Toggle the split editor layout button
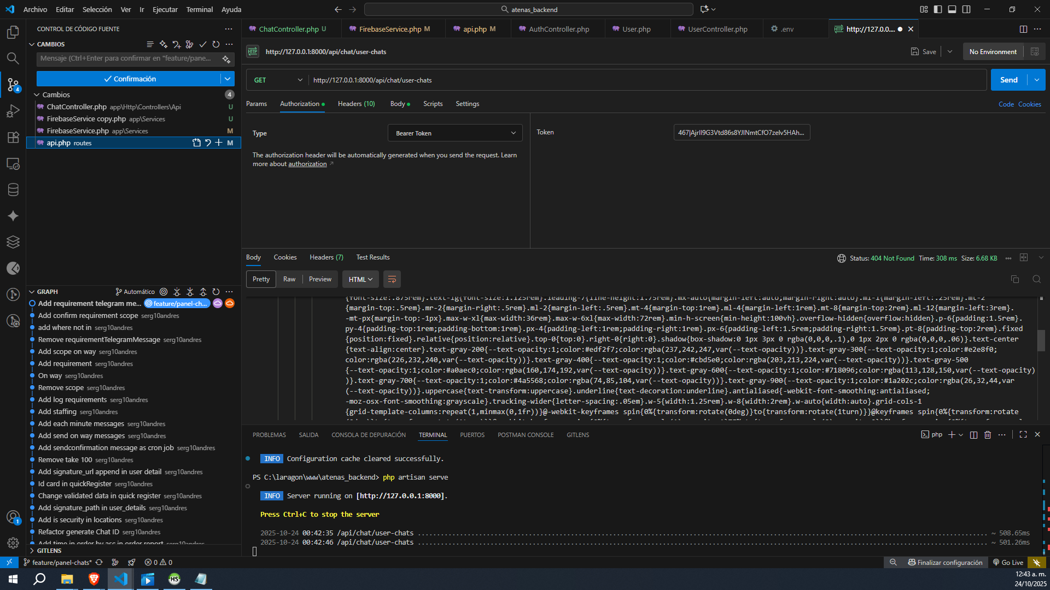The image size is (1050, 590). point(1023,29)
